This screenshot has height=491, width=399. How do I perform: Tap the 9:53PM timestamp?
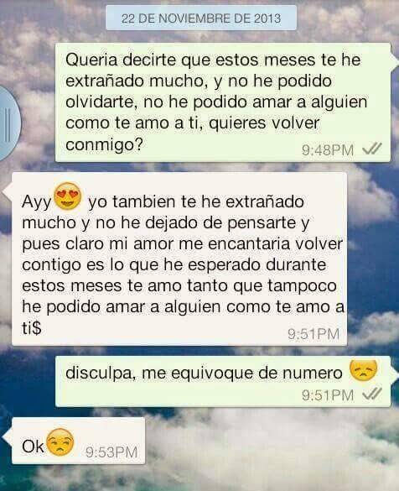111,452
